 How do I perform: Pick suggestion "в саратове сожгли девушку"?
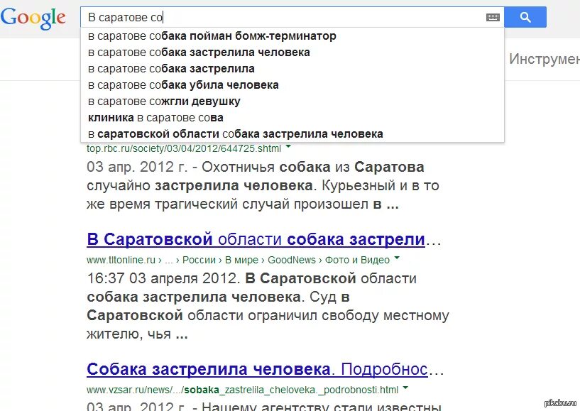tap(292, 101)
